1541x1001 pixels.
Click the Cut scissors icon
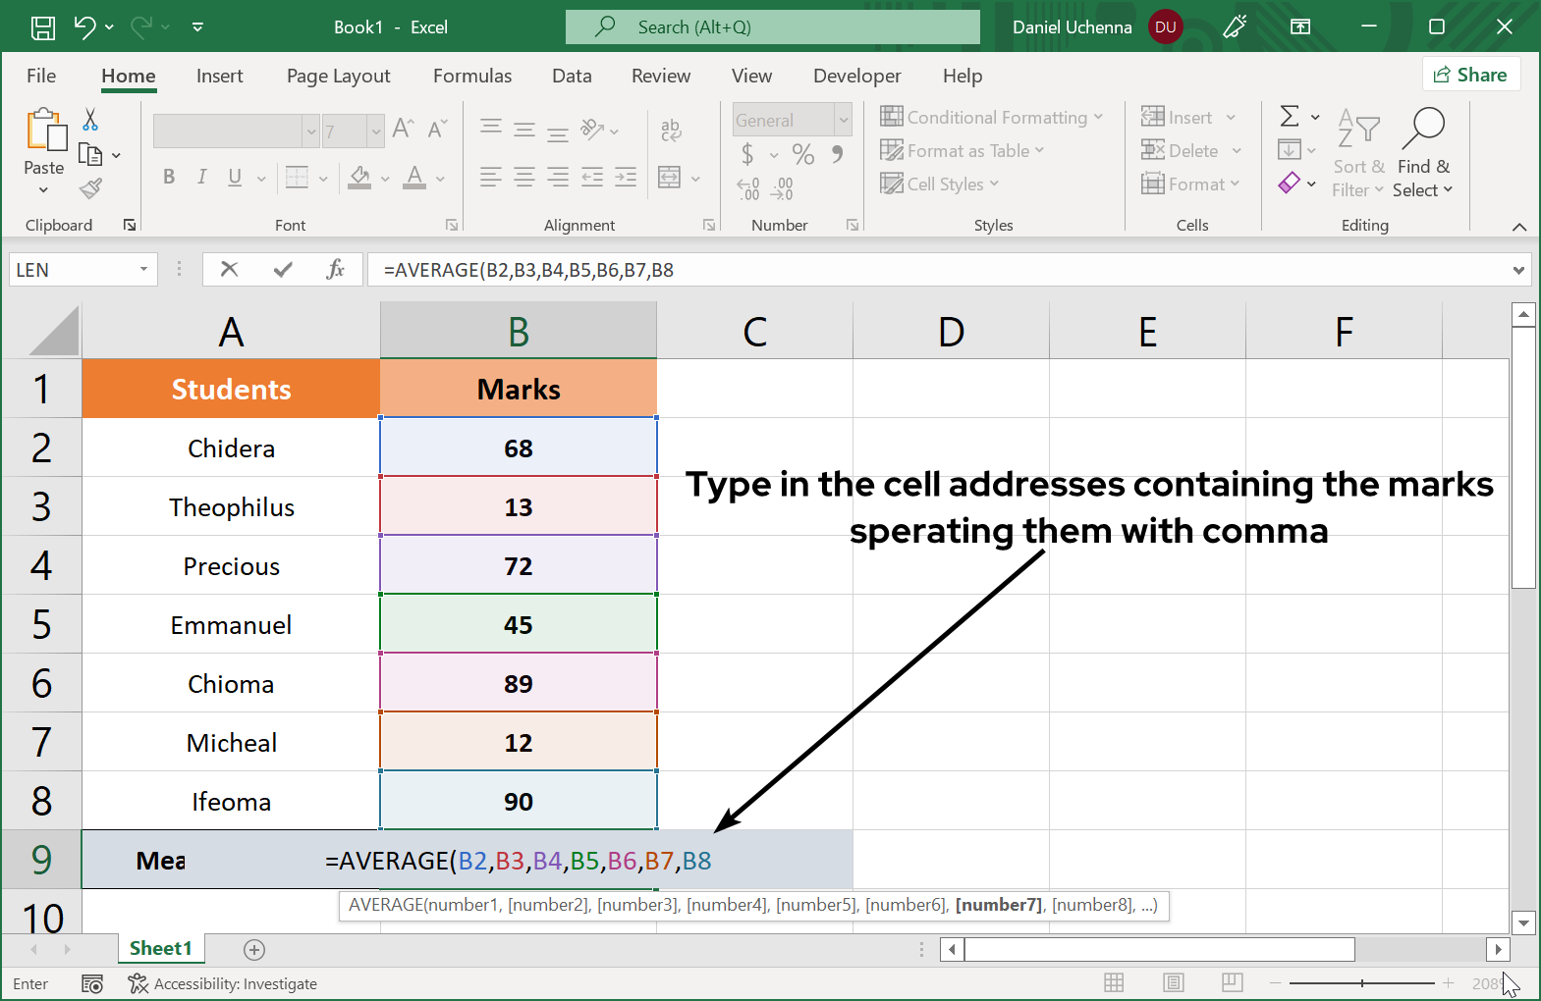pos(90,120)
